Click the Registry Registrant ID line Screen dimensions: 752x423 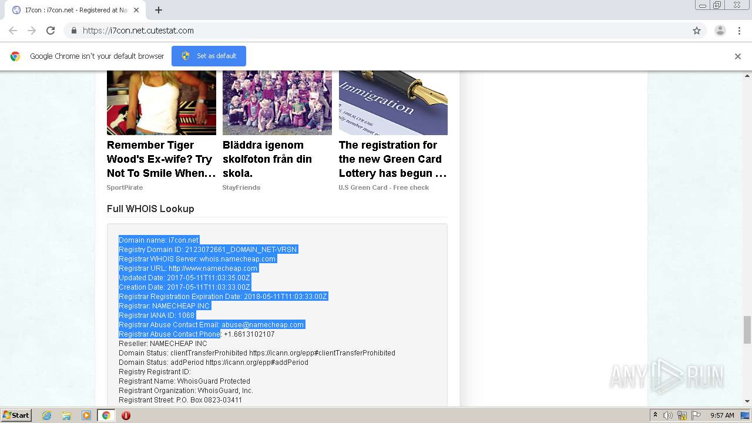[x=155, y=371]
